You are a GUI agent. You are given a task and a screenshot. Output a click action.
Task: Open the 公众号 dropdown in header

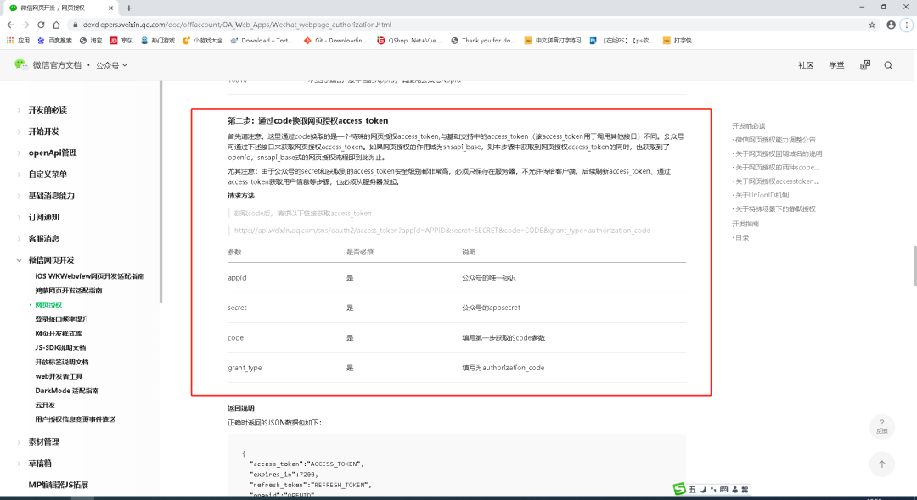click(111, 65)
